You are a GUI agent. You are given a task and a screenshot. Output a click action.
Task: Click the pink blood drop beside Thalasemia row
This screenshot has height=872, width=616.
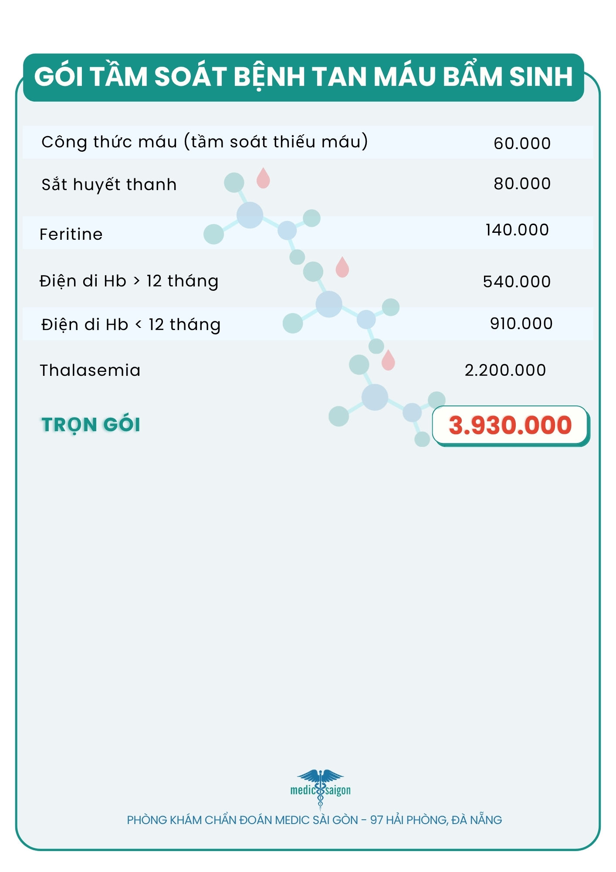tap(388, 360)
